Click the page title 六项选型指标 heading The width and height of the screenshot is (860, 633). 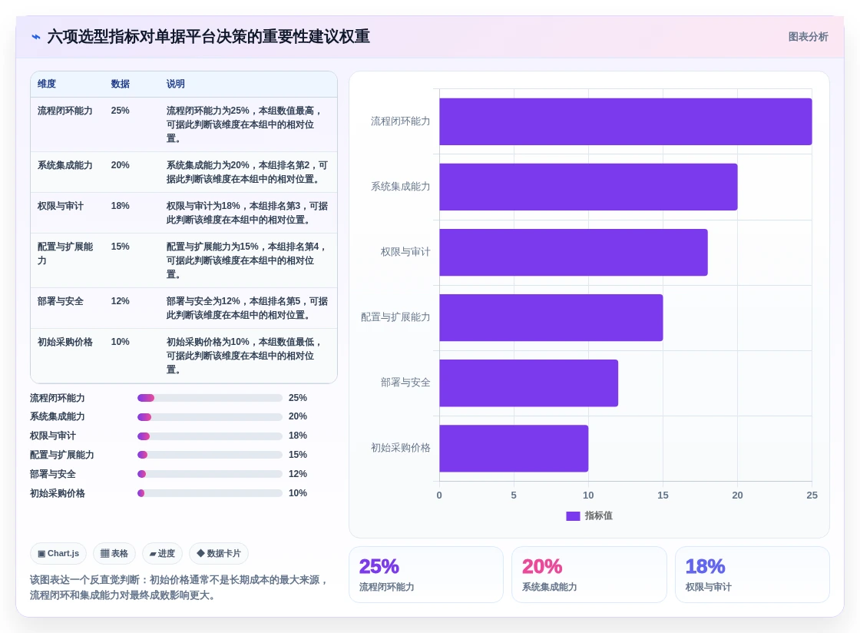(208, 37)
